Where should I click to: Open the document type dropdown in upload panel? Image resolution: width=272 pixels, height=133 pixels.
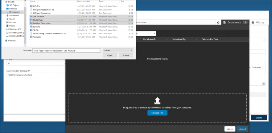click(146, 34)
